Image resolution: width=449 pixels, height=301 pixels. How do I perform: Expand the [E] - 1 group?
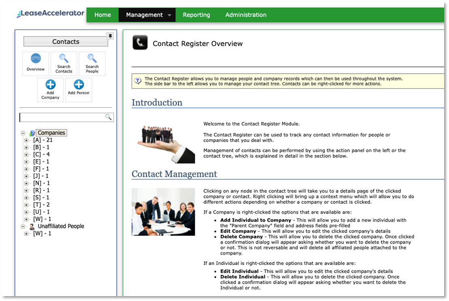click(x=26, y=162)
